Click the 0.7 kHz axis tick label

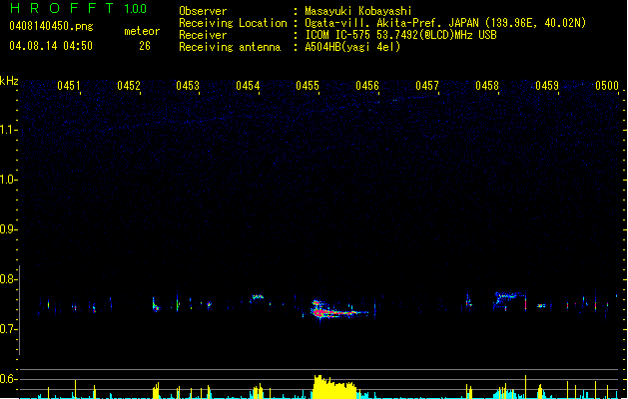click(8, 329)
